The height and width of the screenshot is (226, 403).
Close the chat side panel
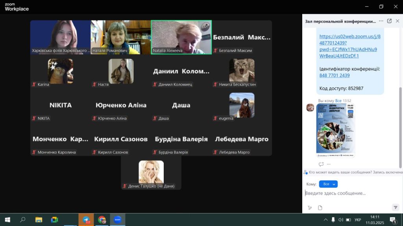pyautogui.click(x=398, y=21)
